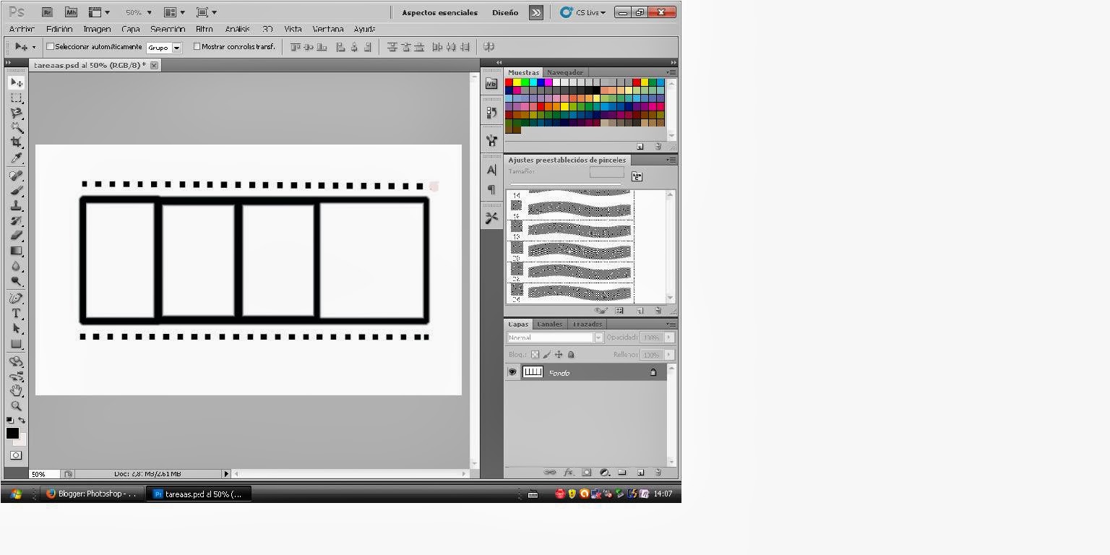Open the Grupo dropdown in options bar
The width and height of the screenshot is (1110, 555).
pyautogui.click(x=164, y=48)
